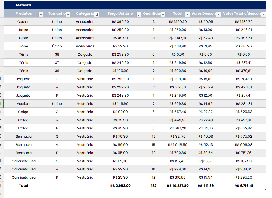Click the quantity 21 cell
This screenshot has height=198, width=272.
pyautogui.click(x=154, y=38)
